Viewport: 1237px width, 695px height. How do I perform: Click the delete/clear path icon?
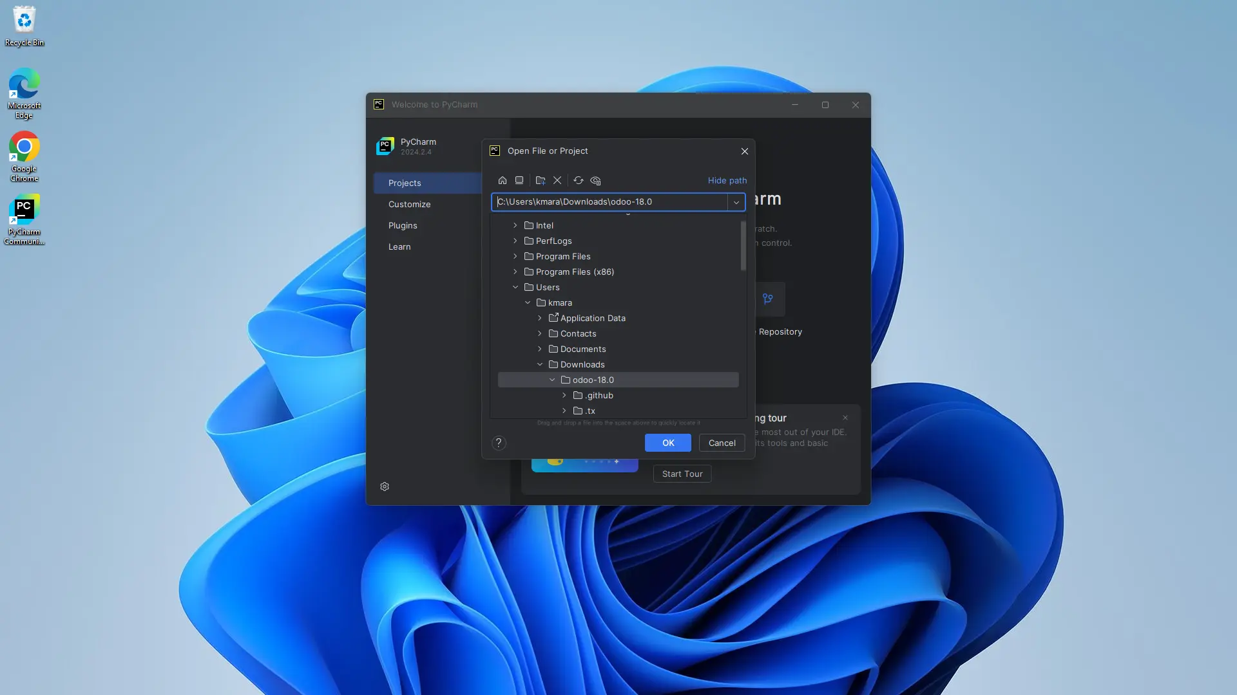click(558, 180)
